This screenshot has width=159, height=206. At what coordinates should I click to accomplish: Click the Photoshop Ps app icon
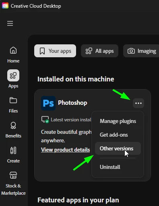(x=48, y=103)
